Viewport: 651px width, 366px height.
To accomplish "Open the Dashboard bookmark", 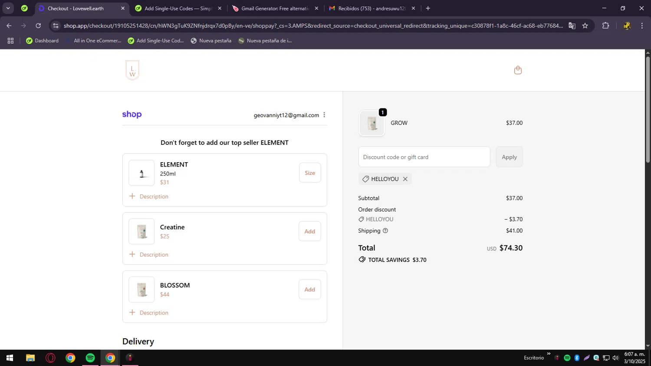I will (42, 41).
